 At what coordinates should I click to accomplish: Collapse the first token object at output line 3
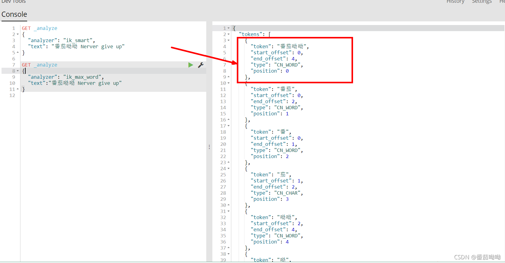click(x=229, y=41)
